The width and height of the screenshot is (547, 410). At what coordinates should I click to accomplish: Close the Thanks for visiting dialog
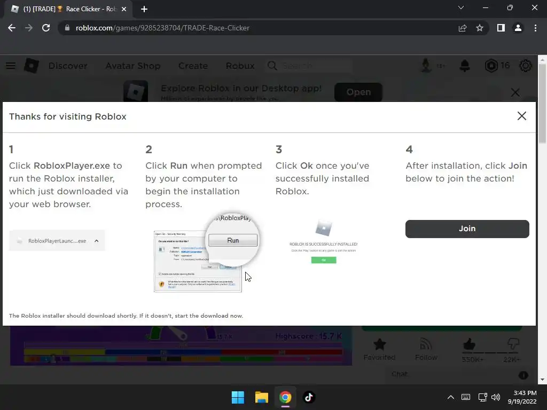[x=521, y=116]
